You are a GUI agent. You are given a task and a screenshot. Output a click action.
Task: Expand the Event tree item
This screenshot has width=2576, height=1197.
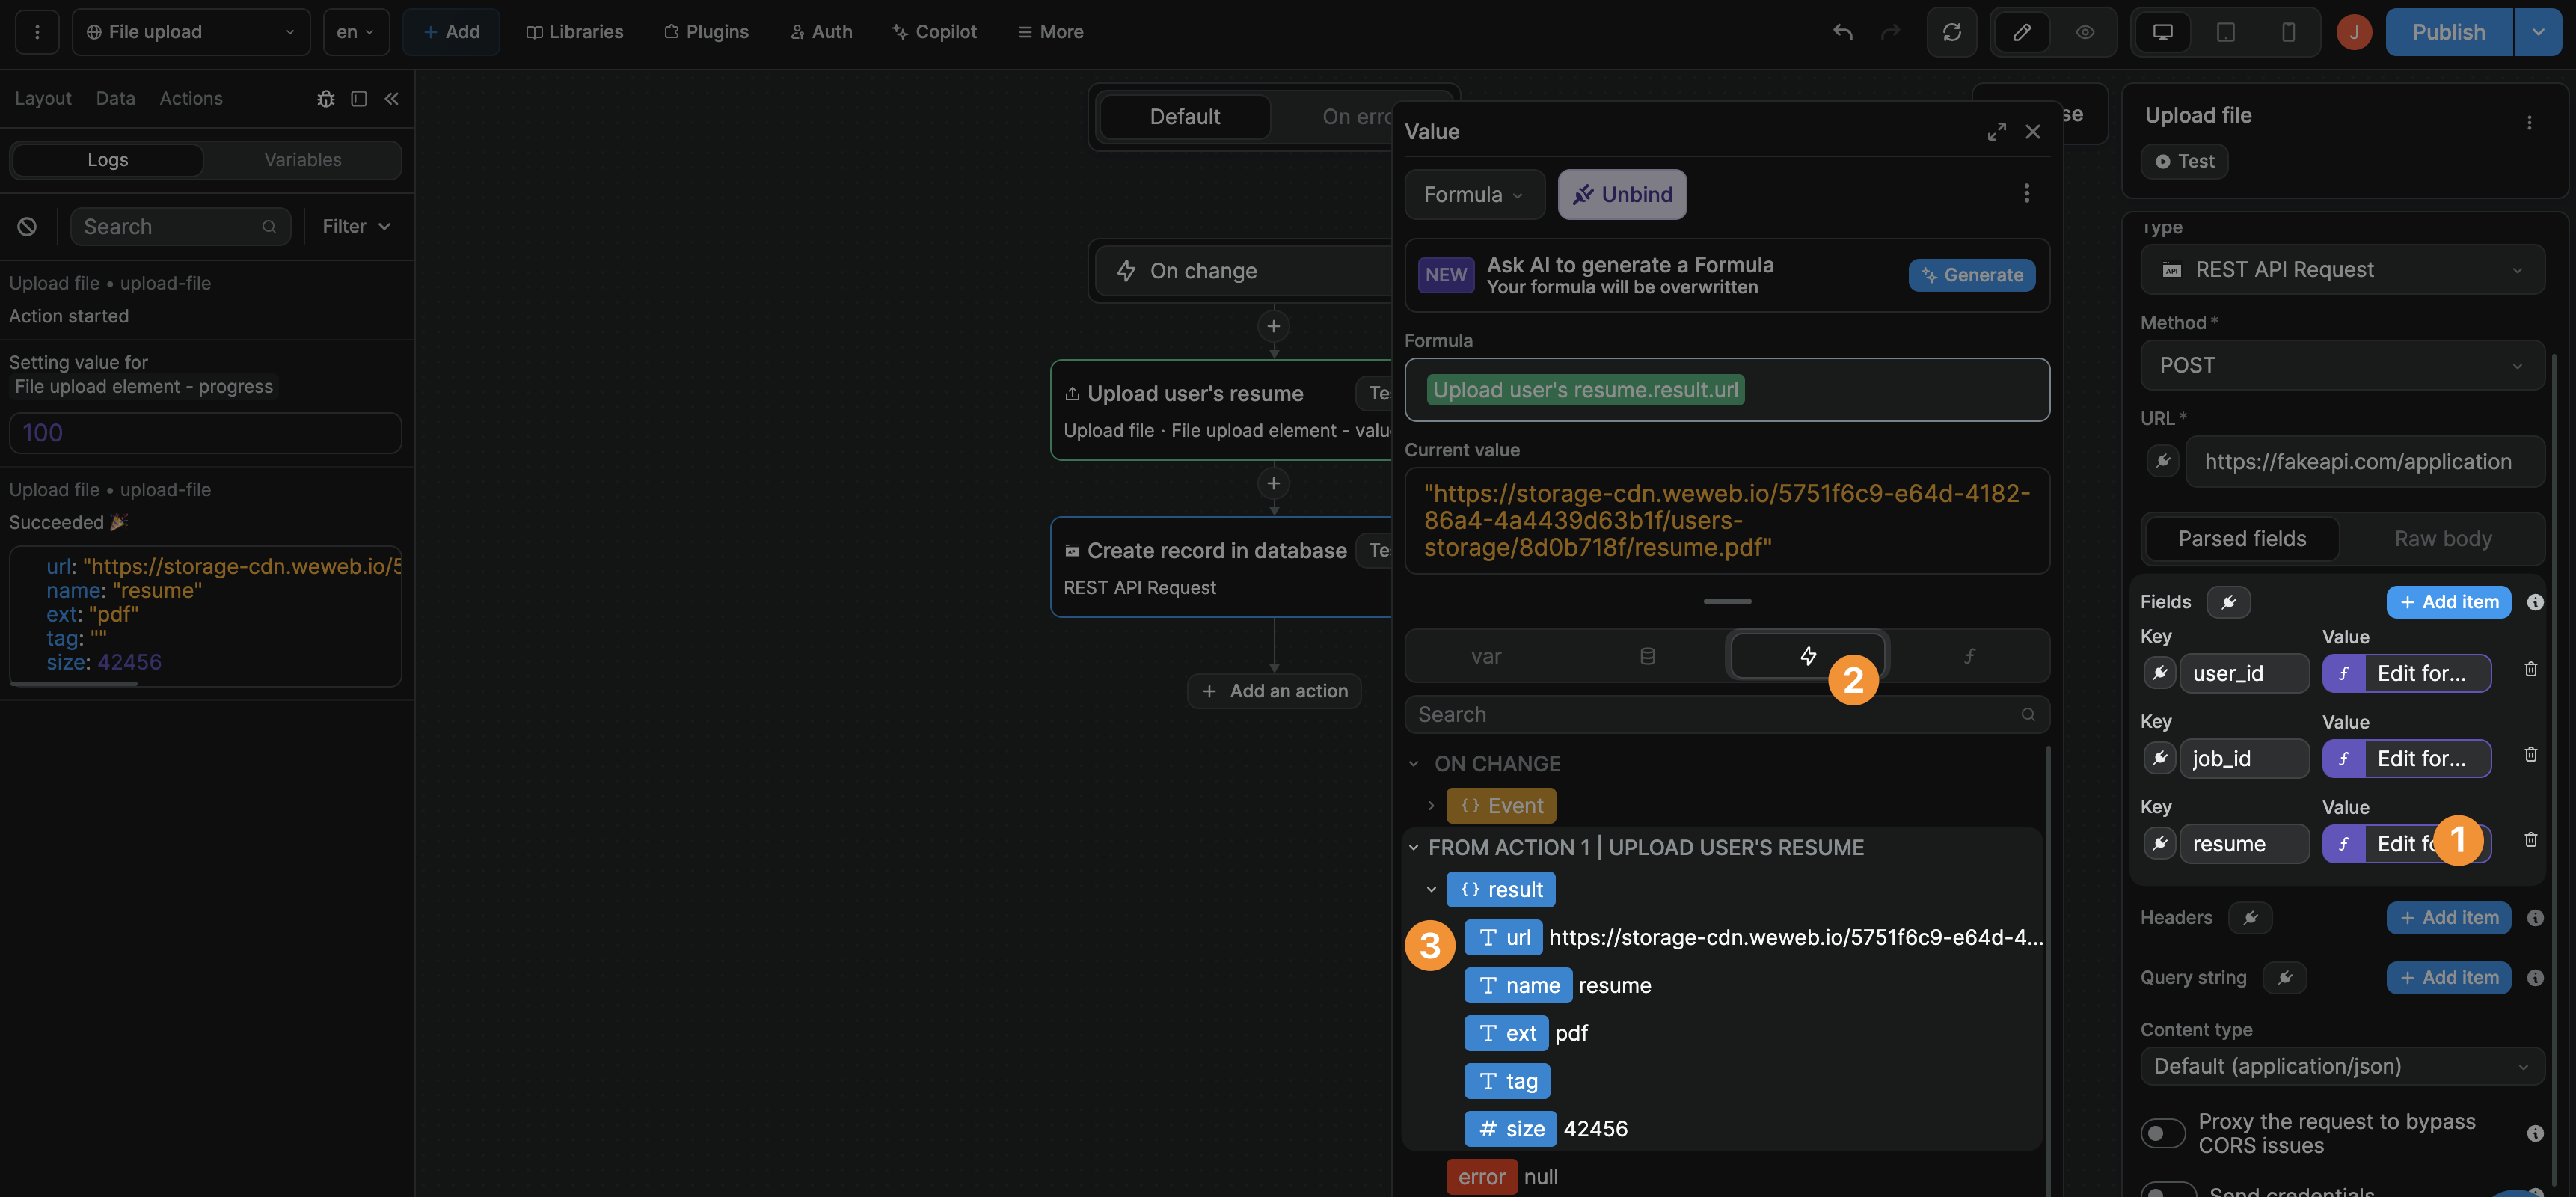(x=1431, y=805)
